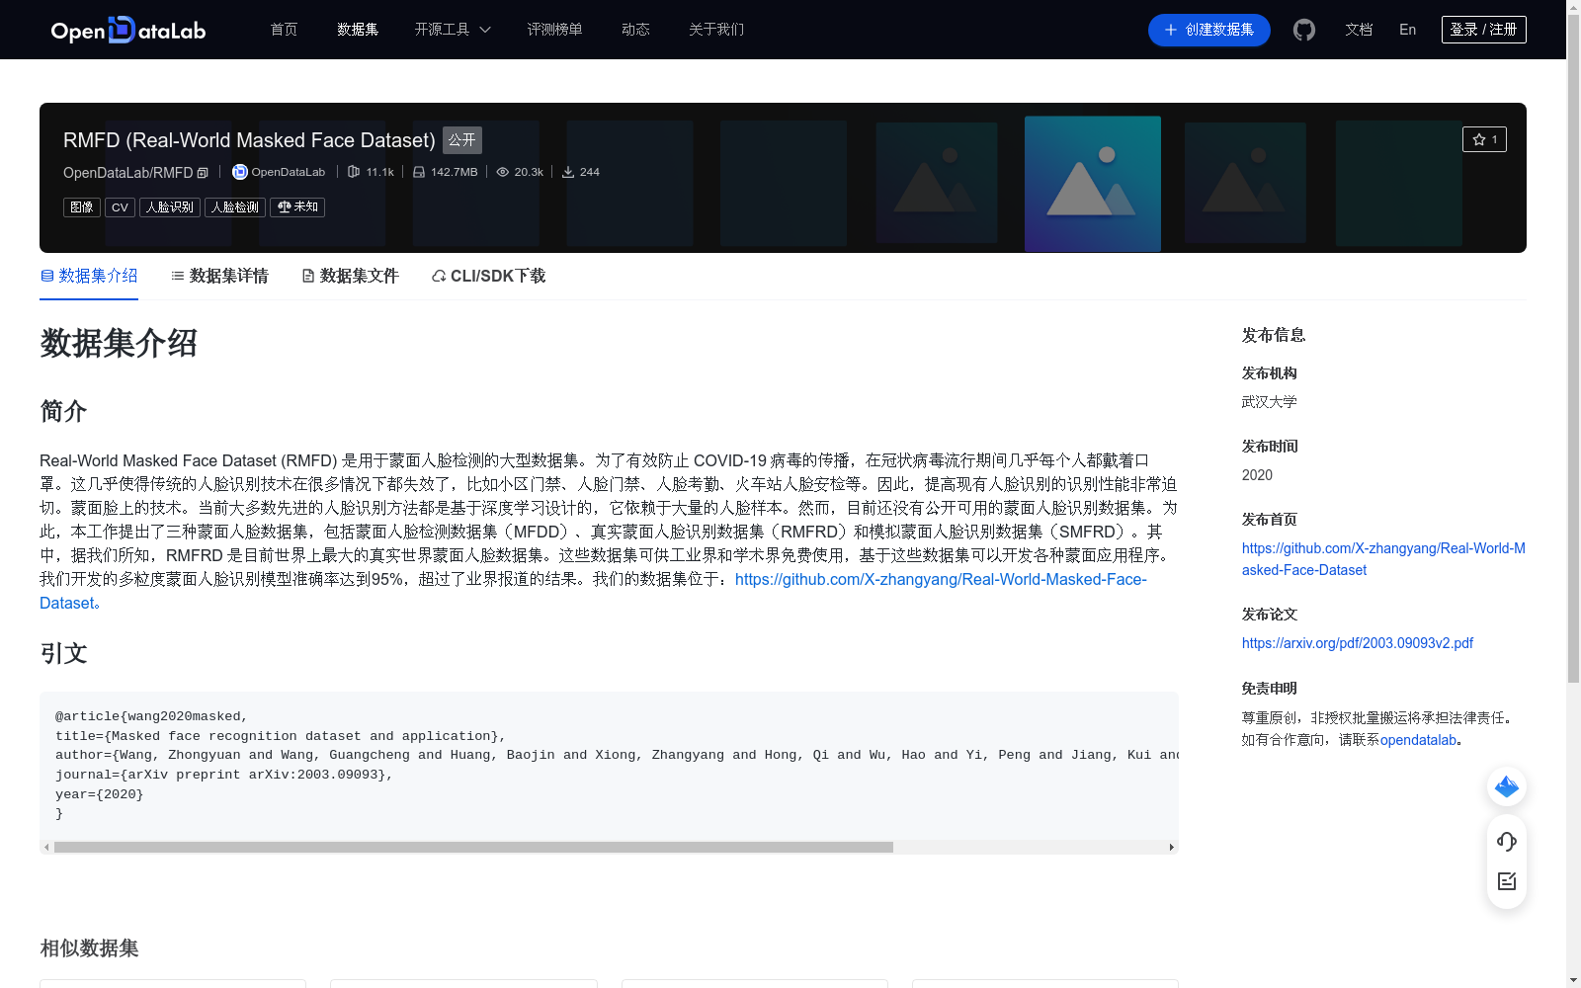This screenshot has width=1581, height=988.
Task: Click the 2020 publish year text
Action: pos(1257,475)
